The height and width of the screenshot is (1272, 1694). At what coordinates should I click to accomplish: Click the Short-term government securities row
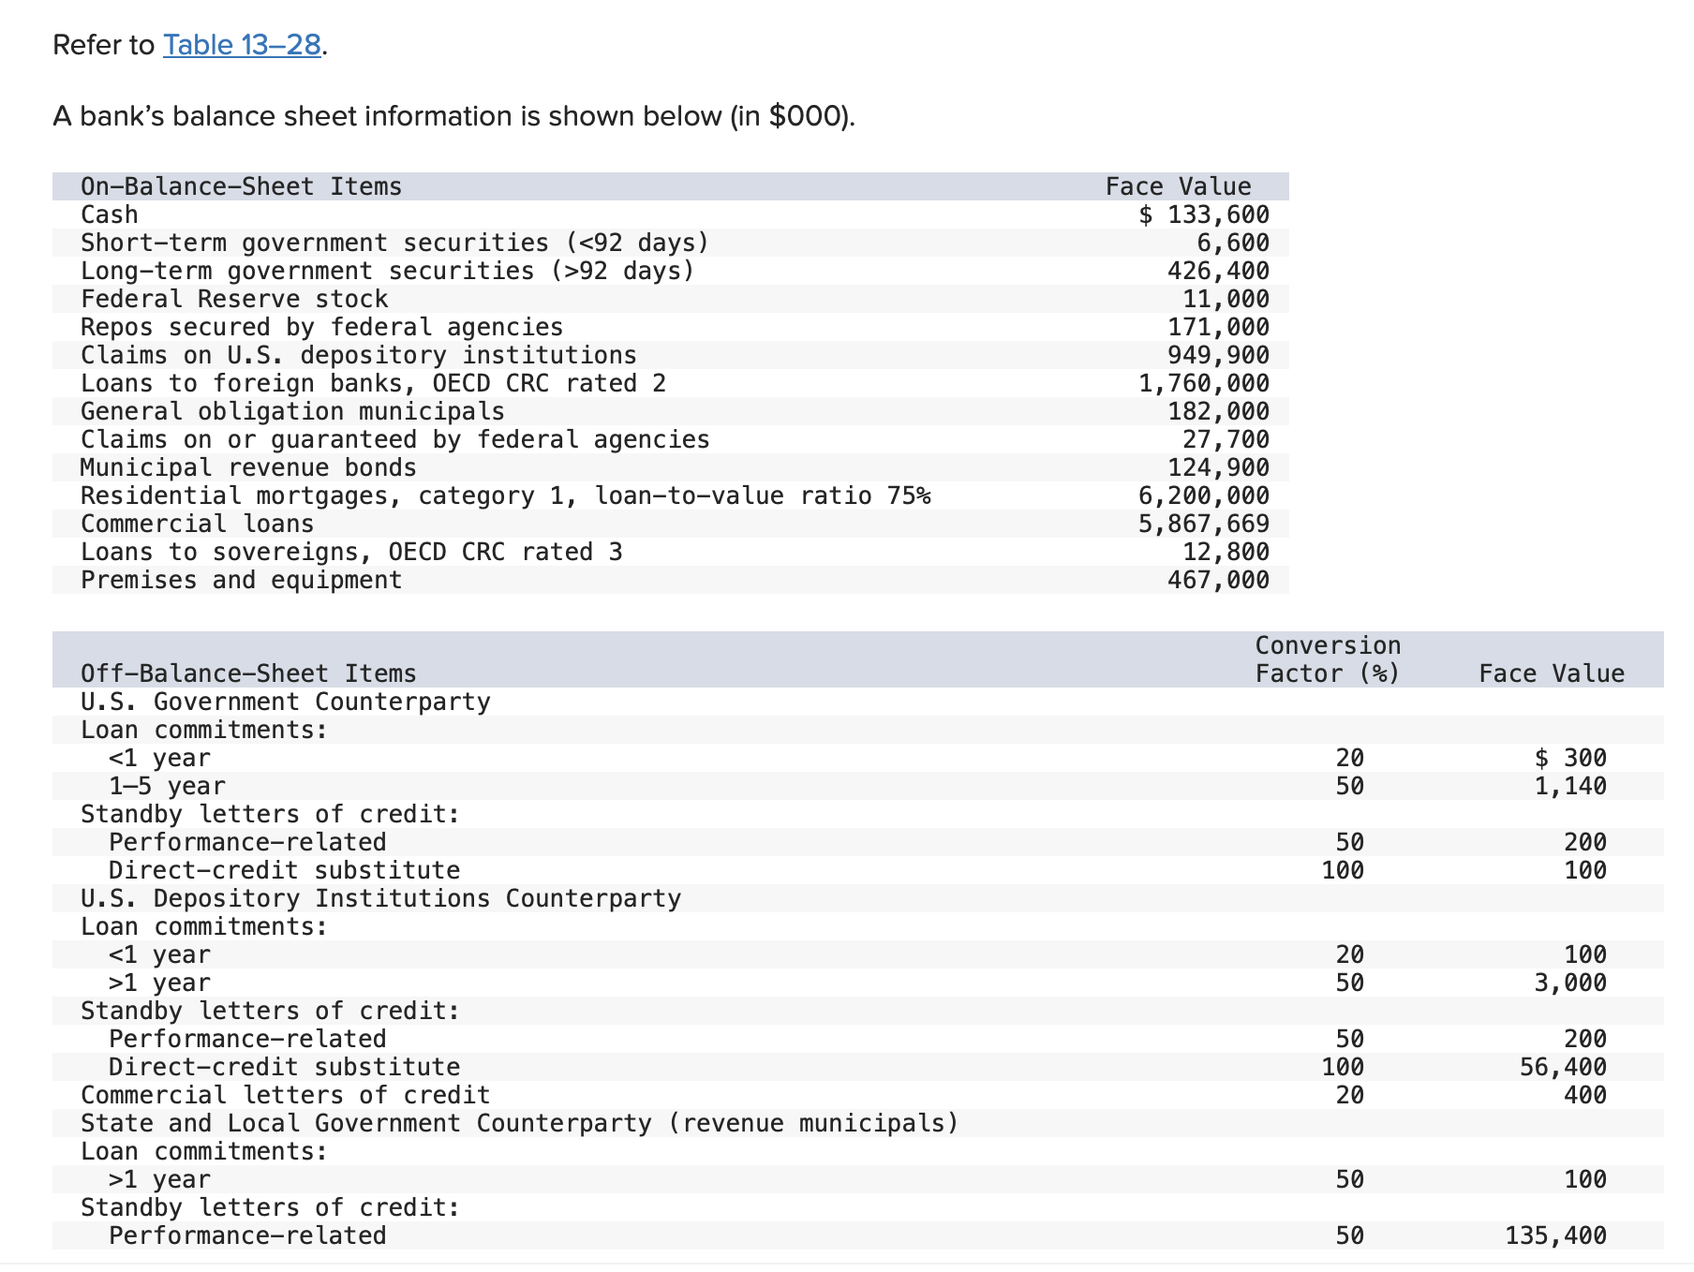coord(394,242)
